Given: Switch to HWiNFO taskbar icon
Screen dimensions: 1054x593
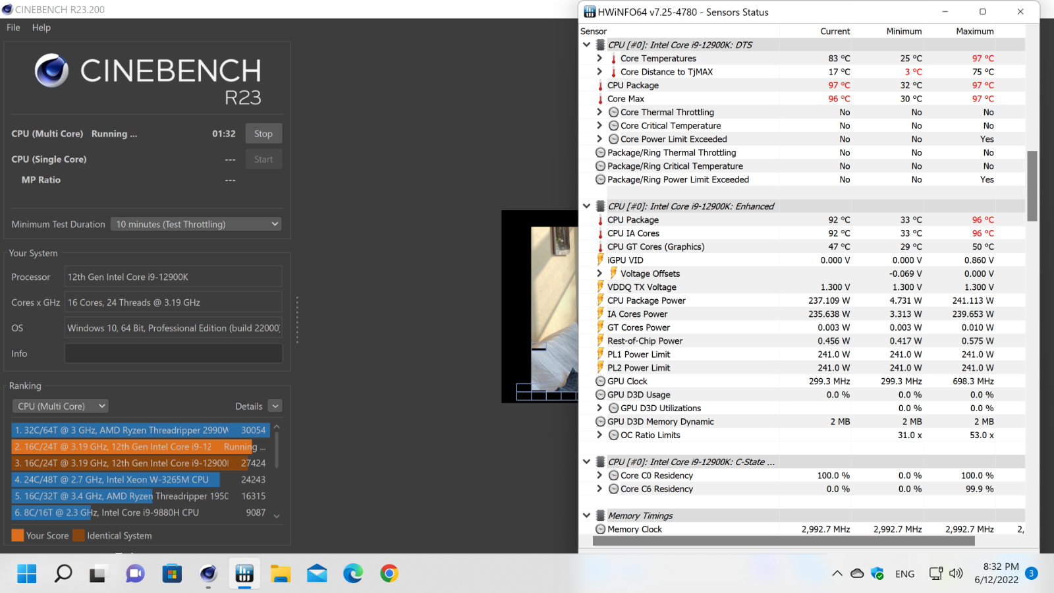Looking at the screenshot, I should click(x=244, y=574).
